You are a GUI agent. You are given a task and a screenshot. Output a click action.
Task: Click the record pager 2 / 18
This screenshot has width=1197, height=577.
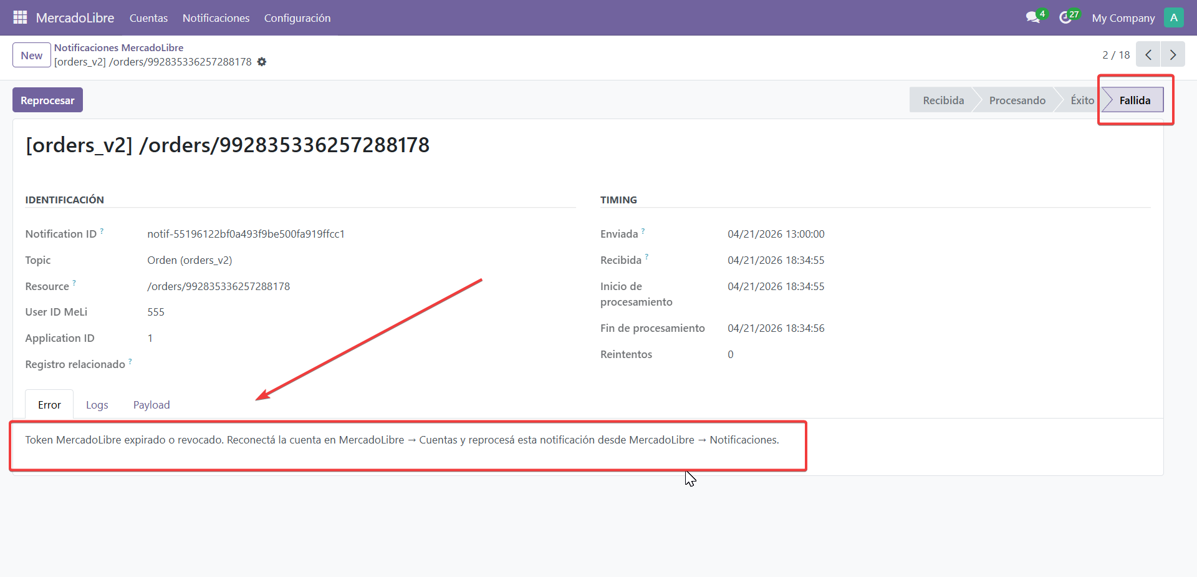[x=1116, y=55]
